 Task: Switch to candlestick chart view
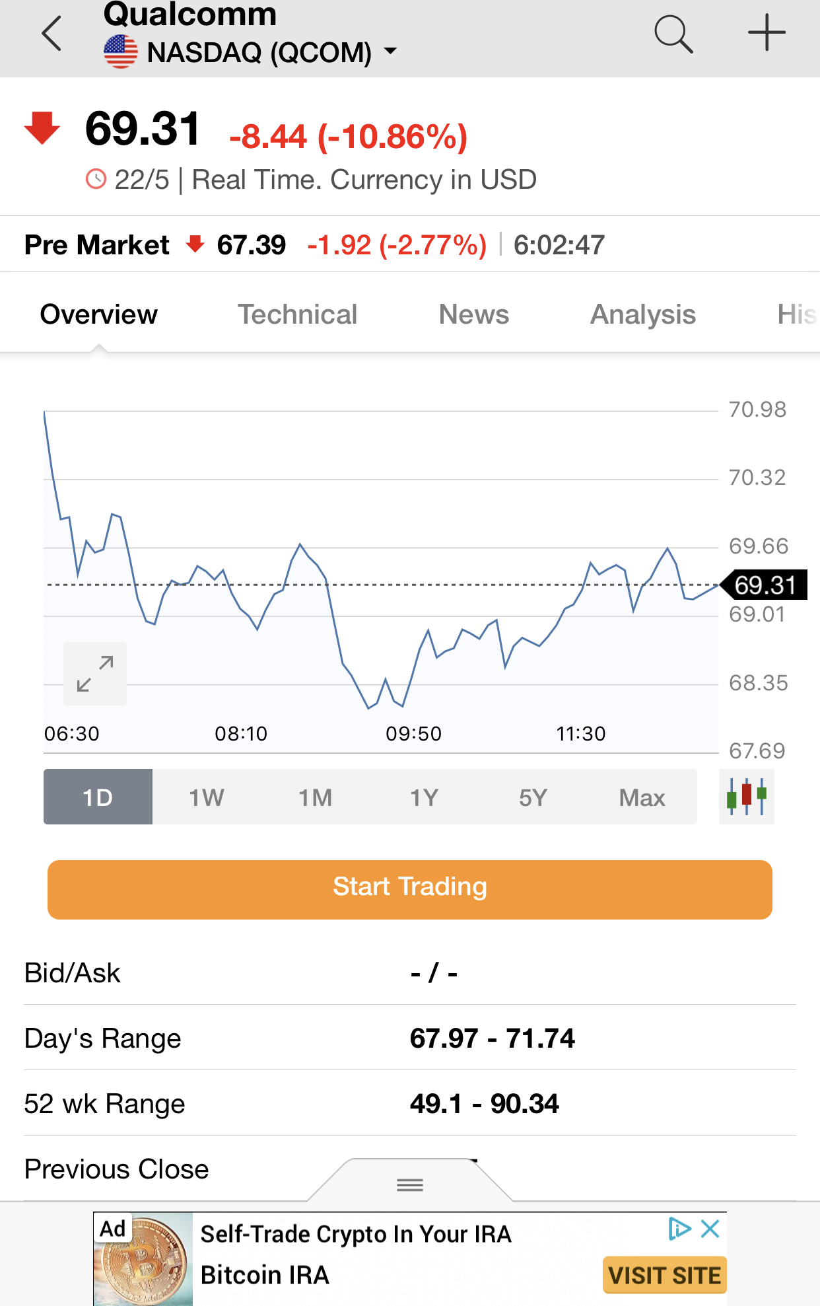747,797
